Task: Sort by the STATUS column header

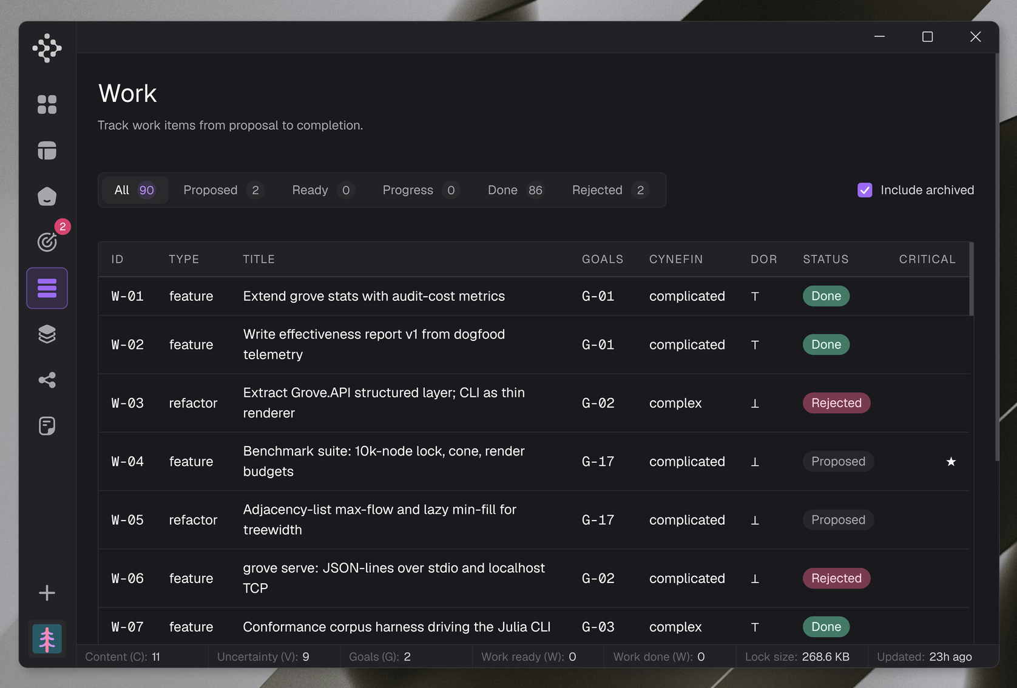Action: click(826, 259)
